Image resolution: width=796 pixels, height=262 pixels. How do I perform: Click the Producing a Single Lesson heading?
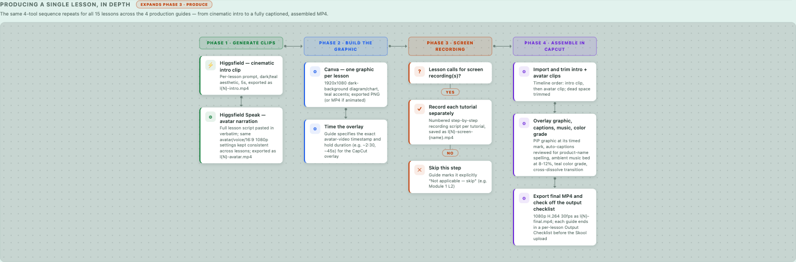(x=65, y=4)
